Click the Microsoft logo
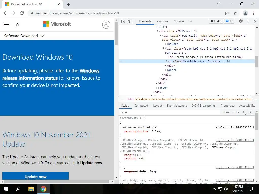 [x=57, y=24]
